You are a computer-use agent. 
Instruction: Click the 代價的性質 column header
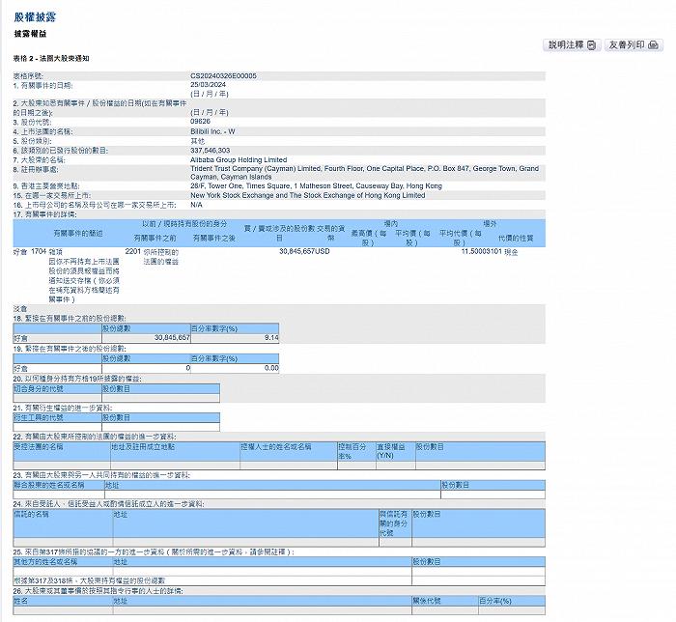coord(516,238)
